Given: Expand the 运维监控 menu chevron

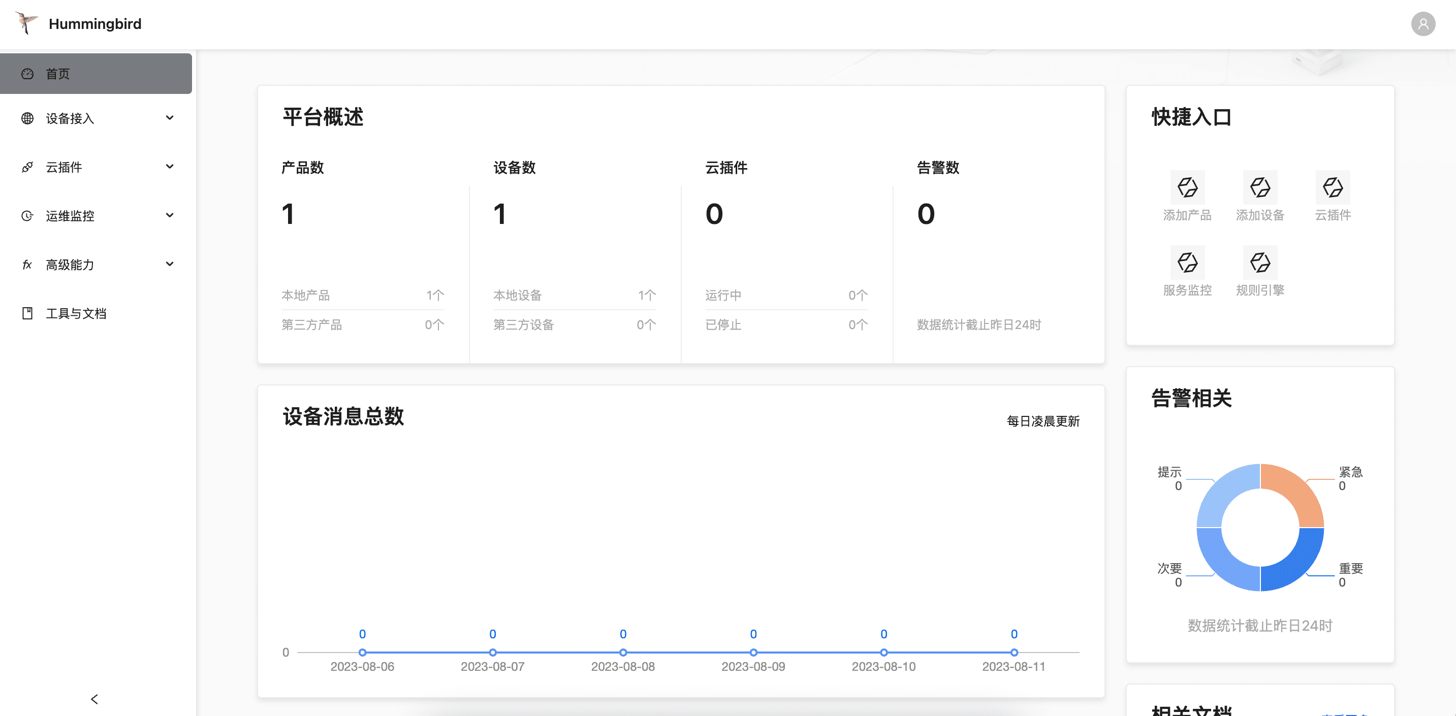Looking at the screenshot, I should coord(170,215).
